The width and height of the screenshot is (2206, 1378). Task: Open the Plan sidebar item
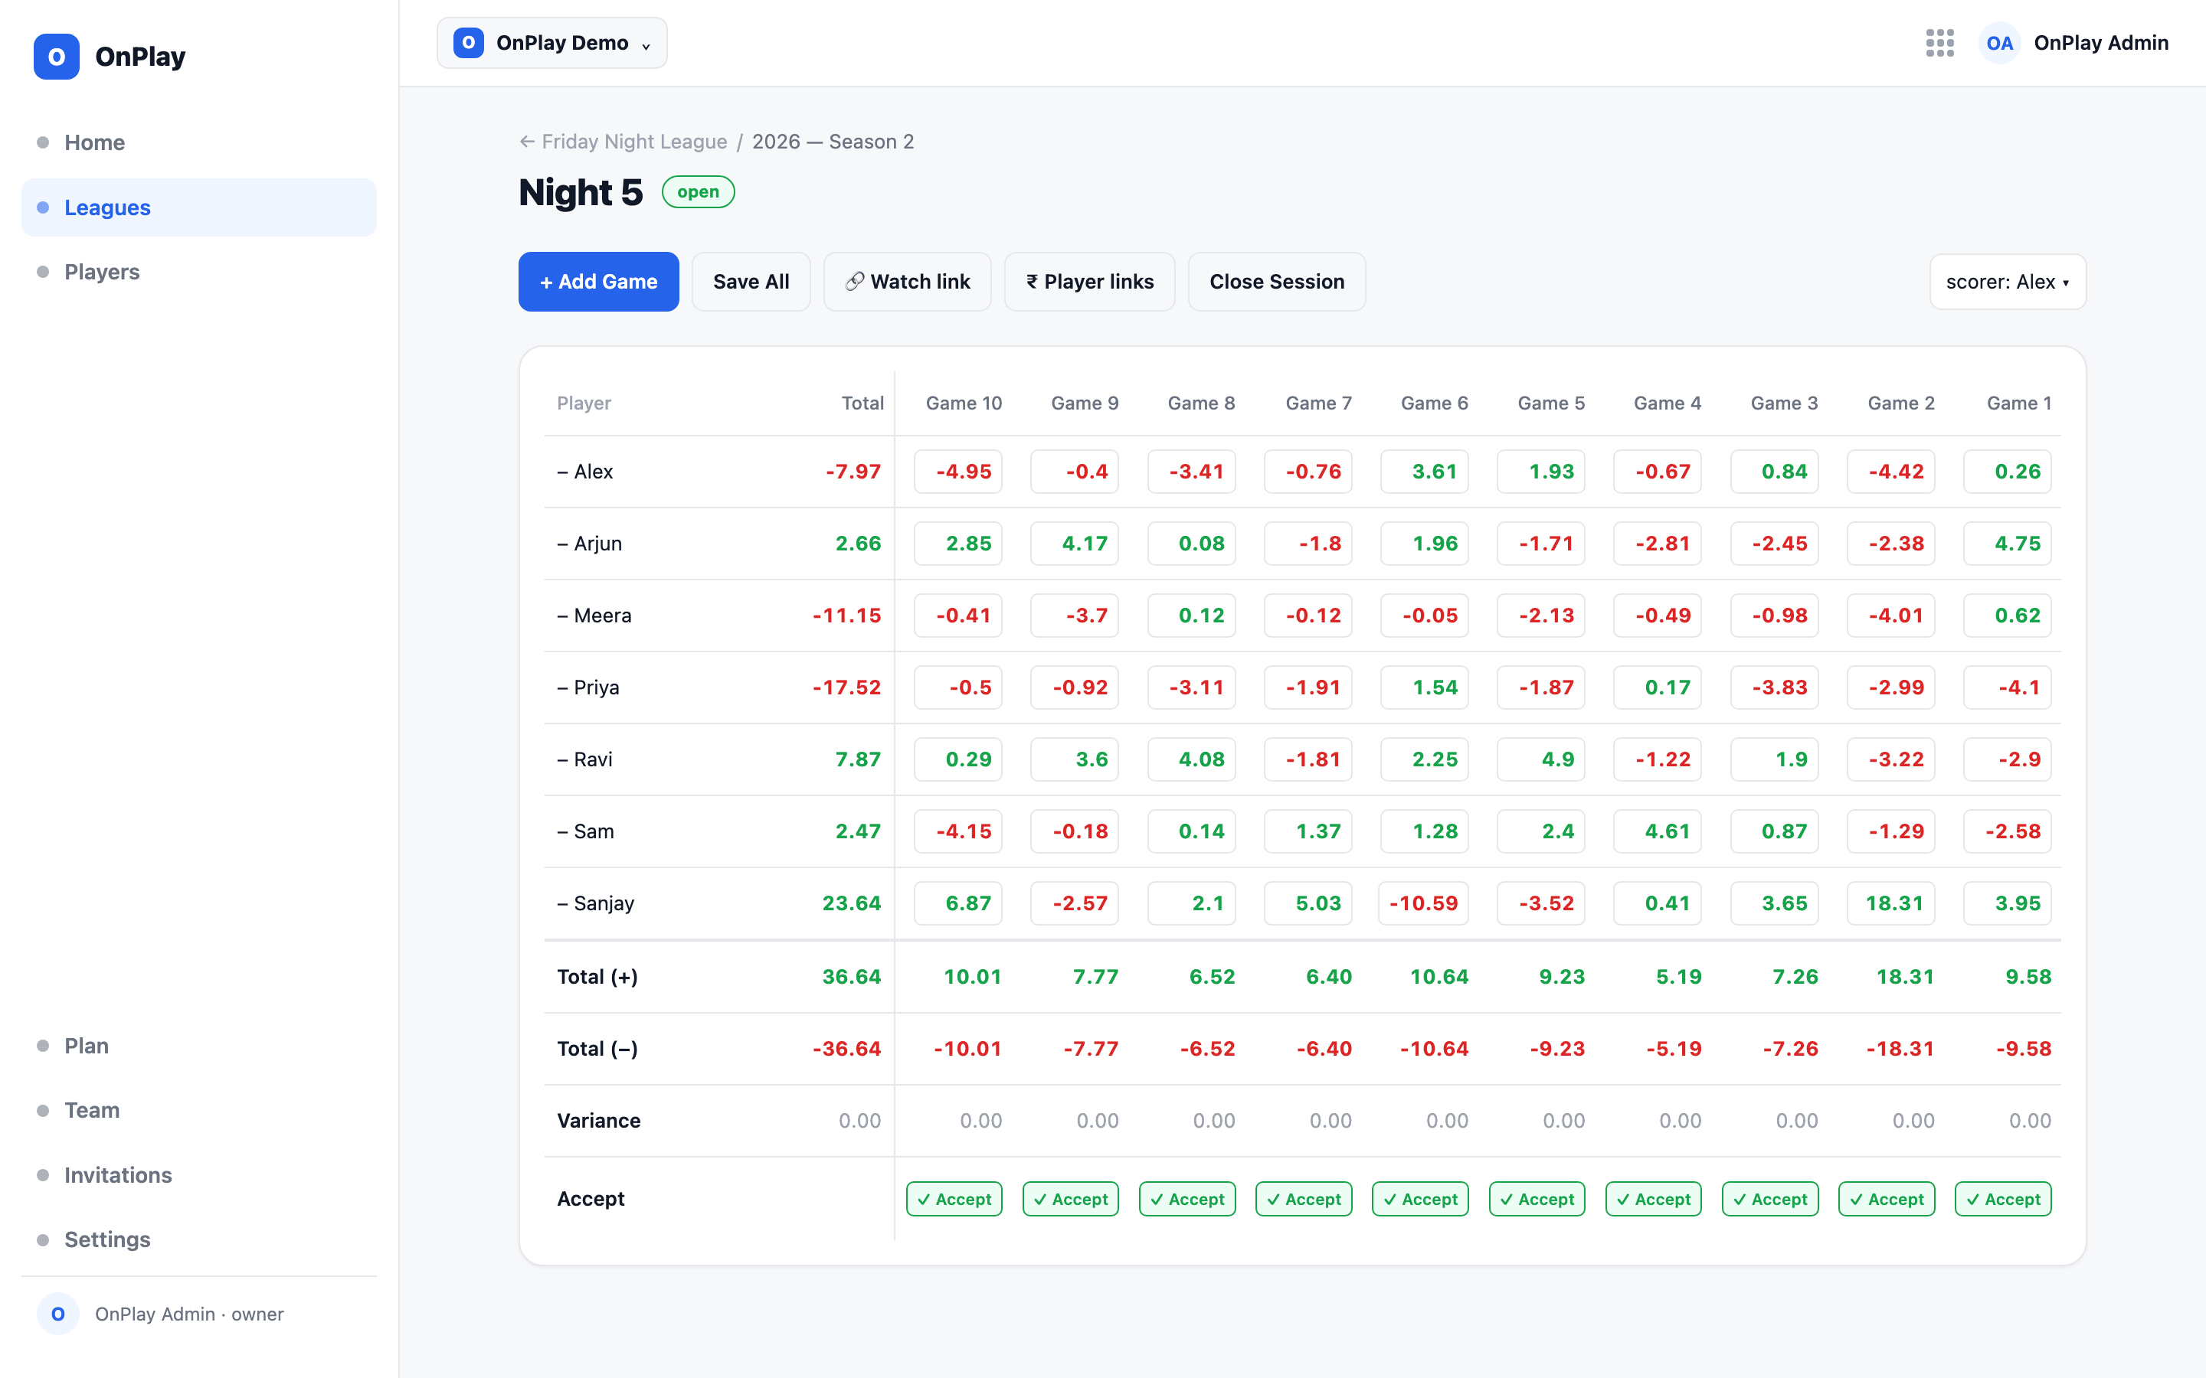tap(198, 1045)
